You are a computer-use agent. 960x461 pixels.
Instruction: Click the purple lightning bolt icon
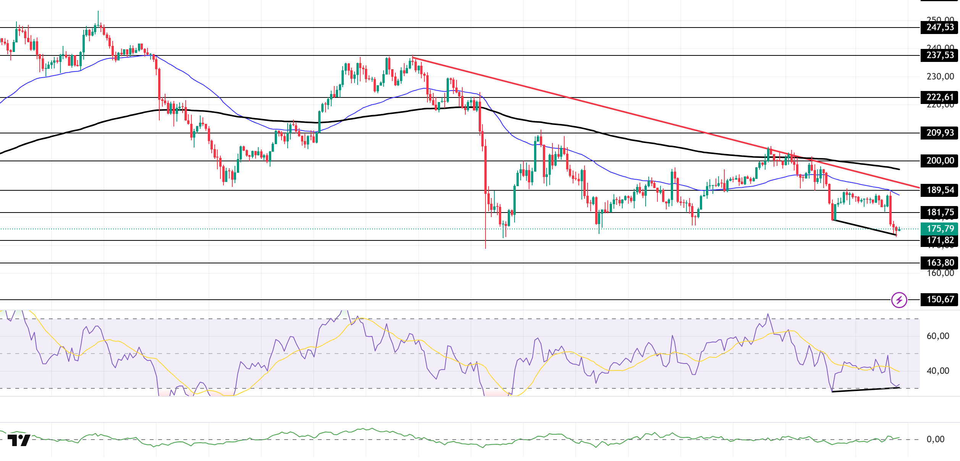point(899,300)
